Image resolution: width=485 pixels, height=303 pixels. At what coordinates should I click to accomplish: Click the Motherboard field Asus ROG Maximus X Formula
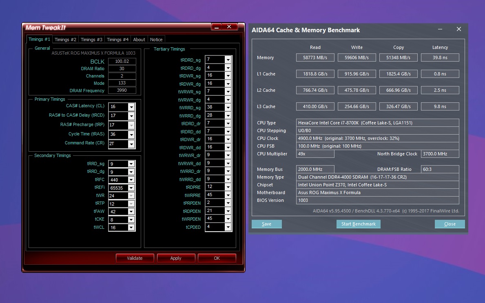click(x=378, y=192)
